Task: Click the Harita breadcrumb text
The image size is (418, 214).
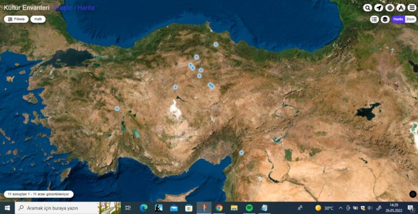Action: pyautogui.click(x=86, y=8)
